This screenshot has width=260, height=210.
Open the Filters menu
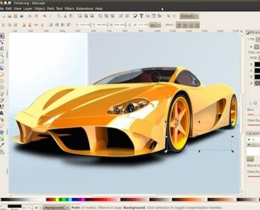tap(69, 8)
